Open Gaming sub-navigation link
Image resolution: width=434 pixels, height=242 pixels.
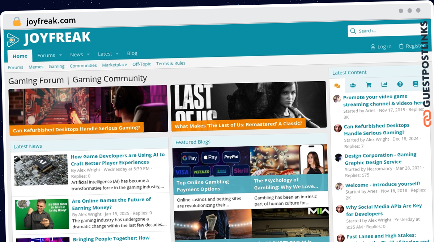pos(56,66)
